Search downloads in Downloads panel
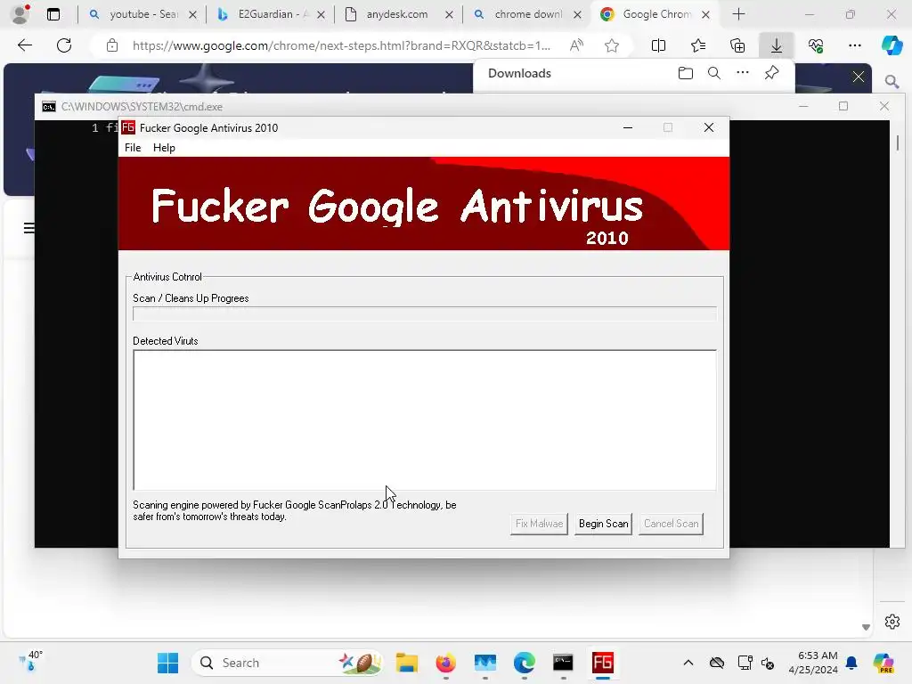 [713, 73]
